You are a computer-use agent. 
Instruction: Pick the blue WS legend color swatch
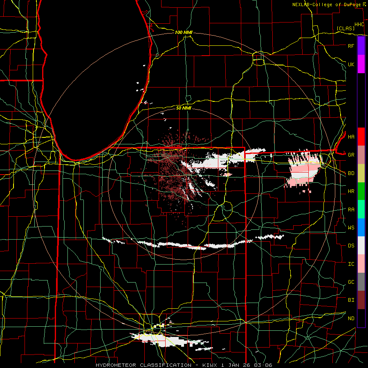click(x=361, y=227)
